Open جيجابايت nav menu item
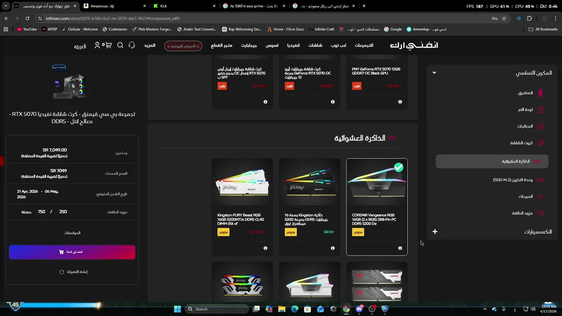The image size is (562, 316). [249, 46]
